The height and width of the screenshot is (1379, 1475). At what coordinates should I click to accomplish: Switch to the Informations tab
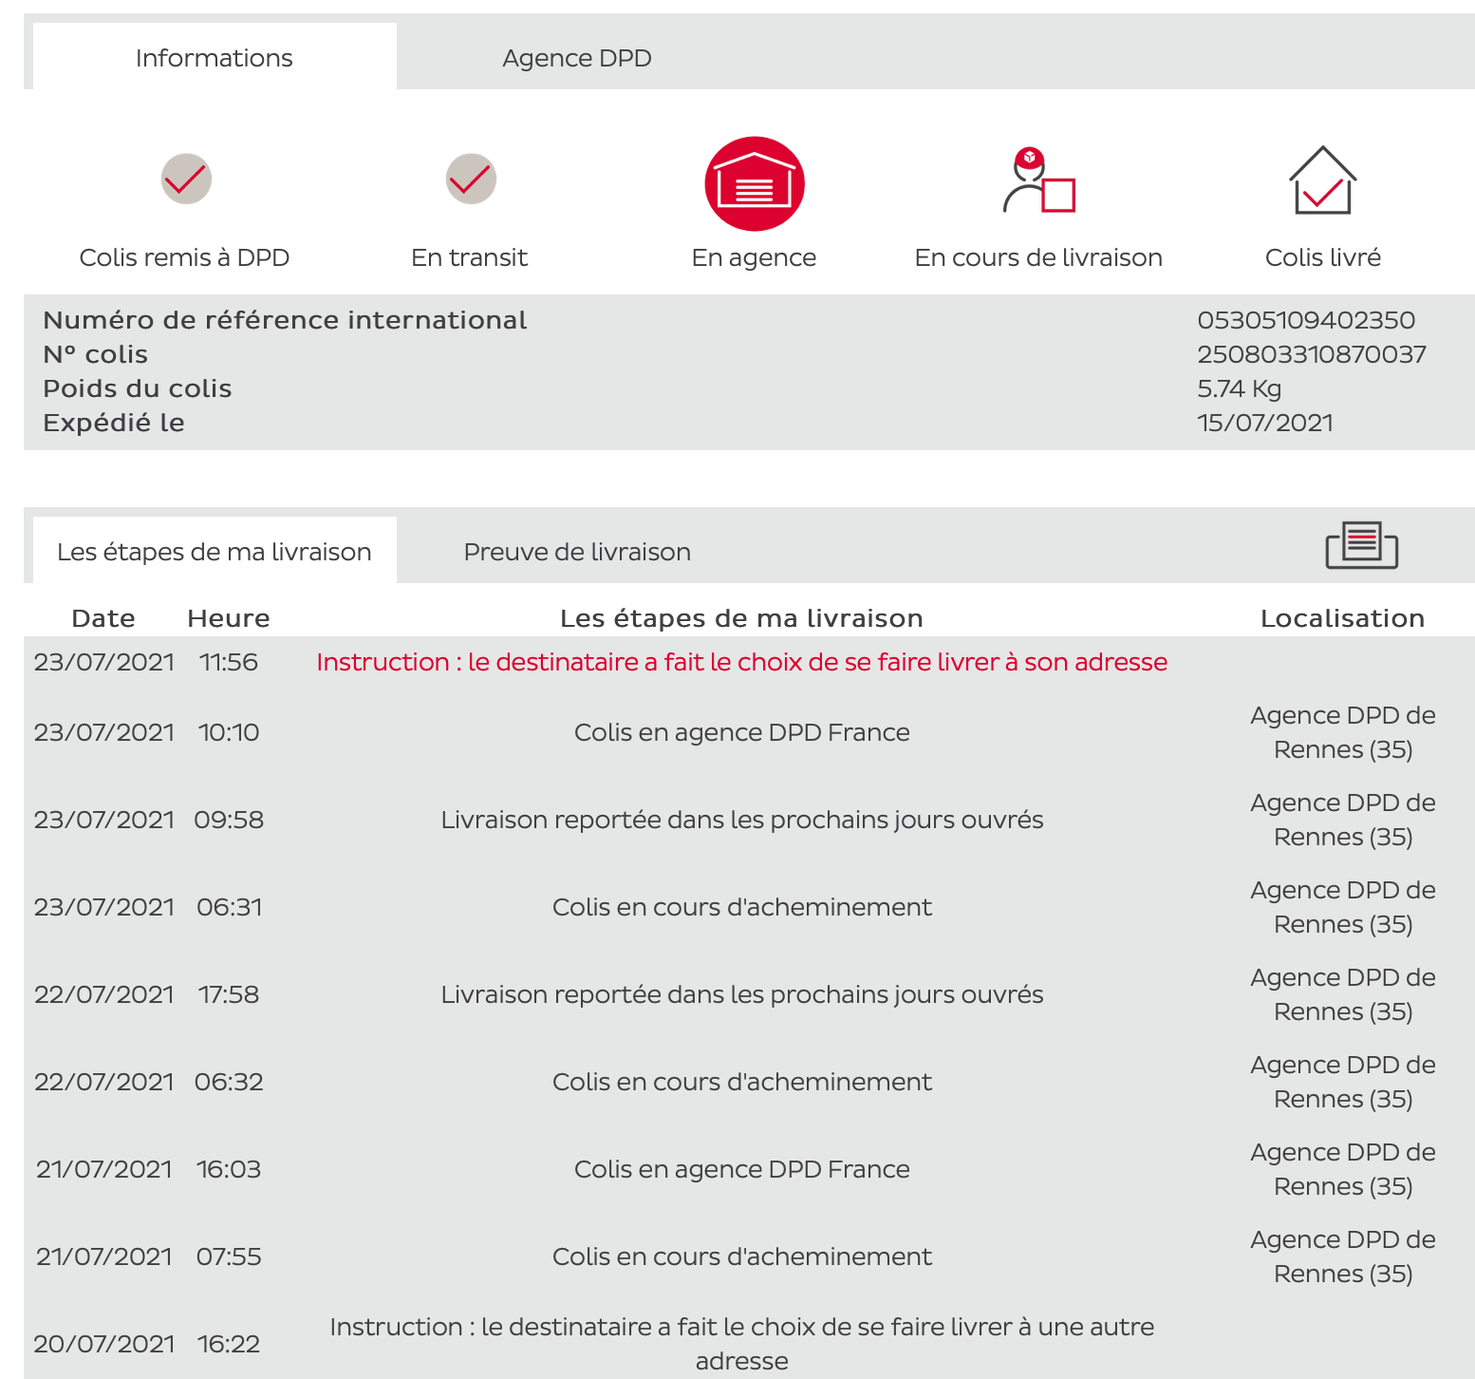215,57
